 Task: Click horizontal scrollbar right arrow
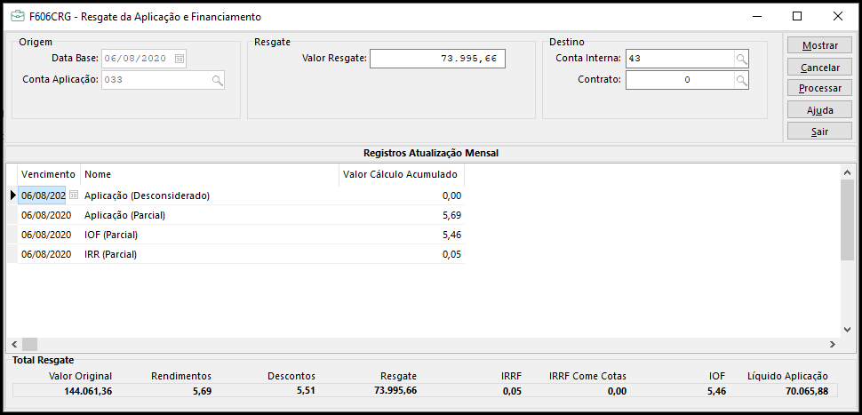(x=833, y=344)
